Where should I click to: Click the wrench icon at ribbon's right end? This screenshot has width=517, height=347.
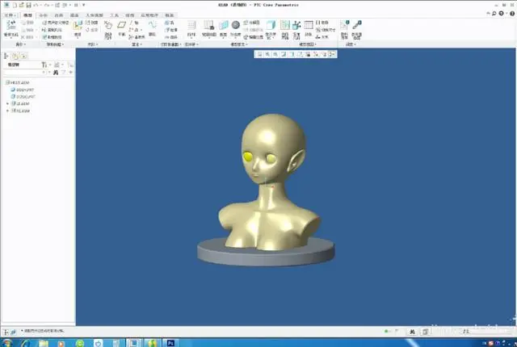pyautogui.click(x=357, y=25)
